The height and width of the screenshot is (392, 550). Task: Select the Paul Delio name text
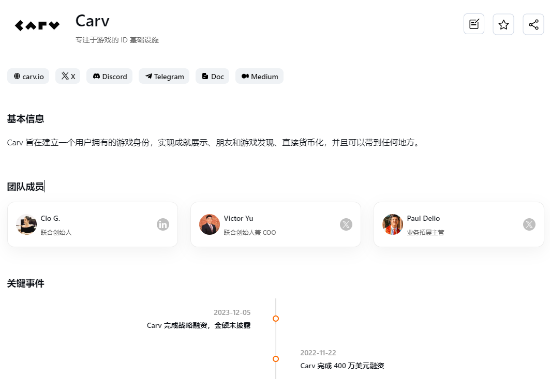click(x=423, y=218)
